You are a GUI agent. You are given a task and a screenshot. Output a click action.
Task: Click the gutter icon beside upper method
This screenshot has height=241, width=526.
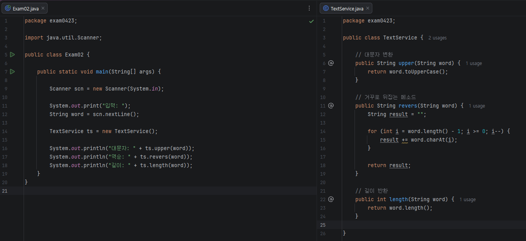(331, 63)
